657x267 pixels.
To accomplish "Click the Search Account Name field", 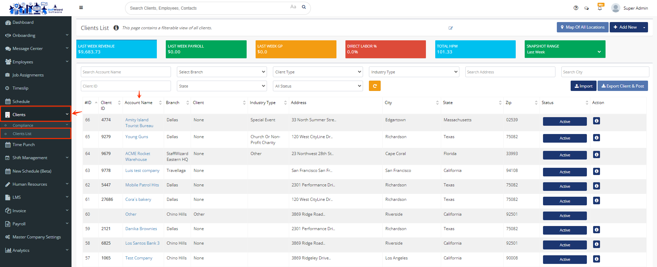I will [126, 72].
